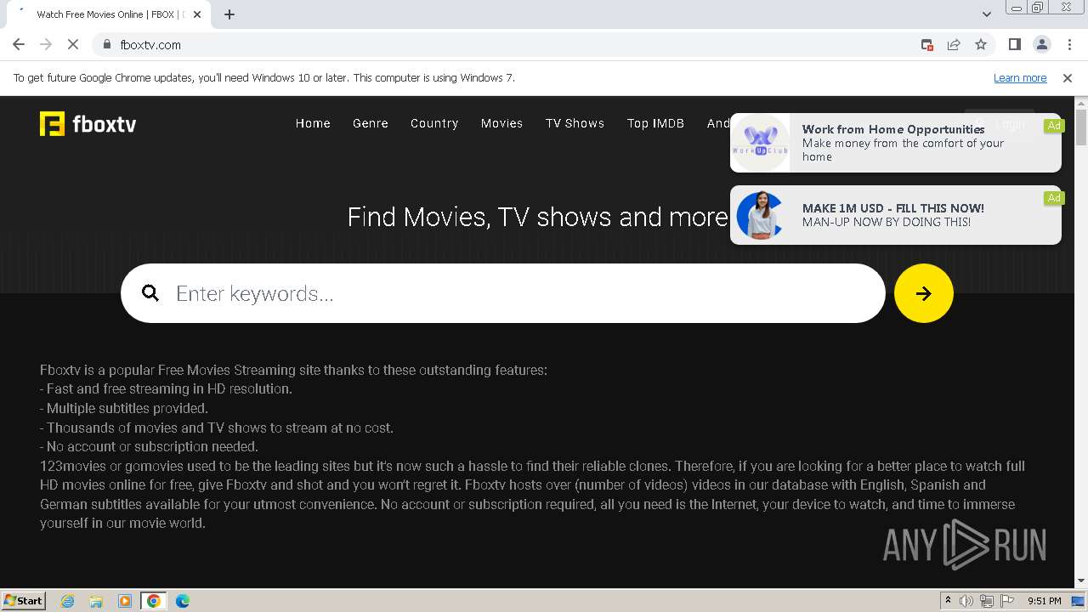Share this page icon

pyautogui.click(x=954, y=44)
